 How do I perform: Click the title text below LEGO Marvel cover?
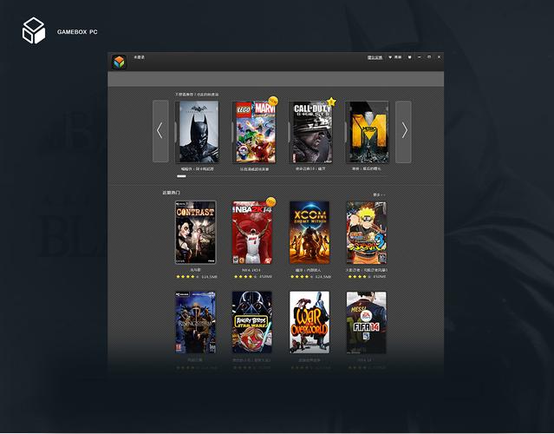tap(254, 169)
